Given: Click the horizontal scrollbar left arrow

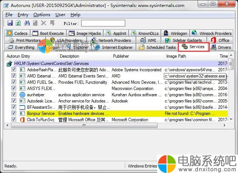Looking at the screenshot, I should (7, 125).
